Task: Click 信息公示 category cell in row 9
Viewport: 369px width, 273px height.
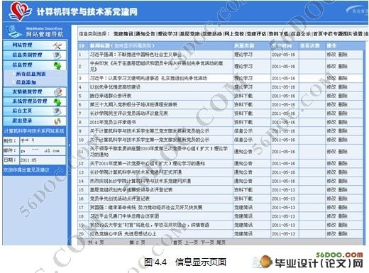Action: click(x=243, y=131)
